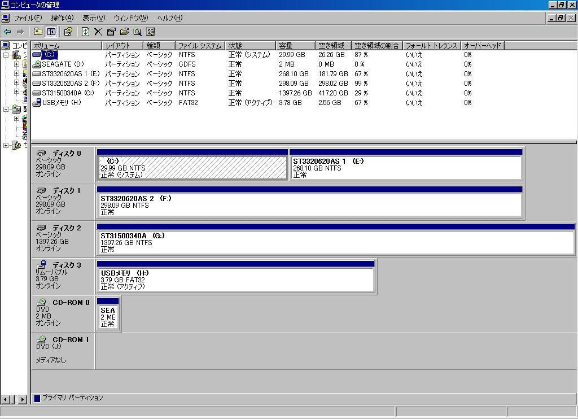Click the tree pane scroll-right arrow
Screen dimensions: 578x419
tap(23, 399)
